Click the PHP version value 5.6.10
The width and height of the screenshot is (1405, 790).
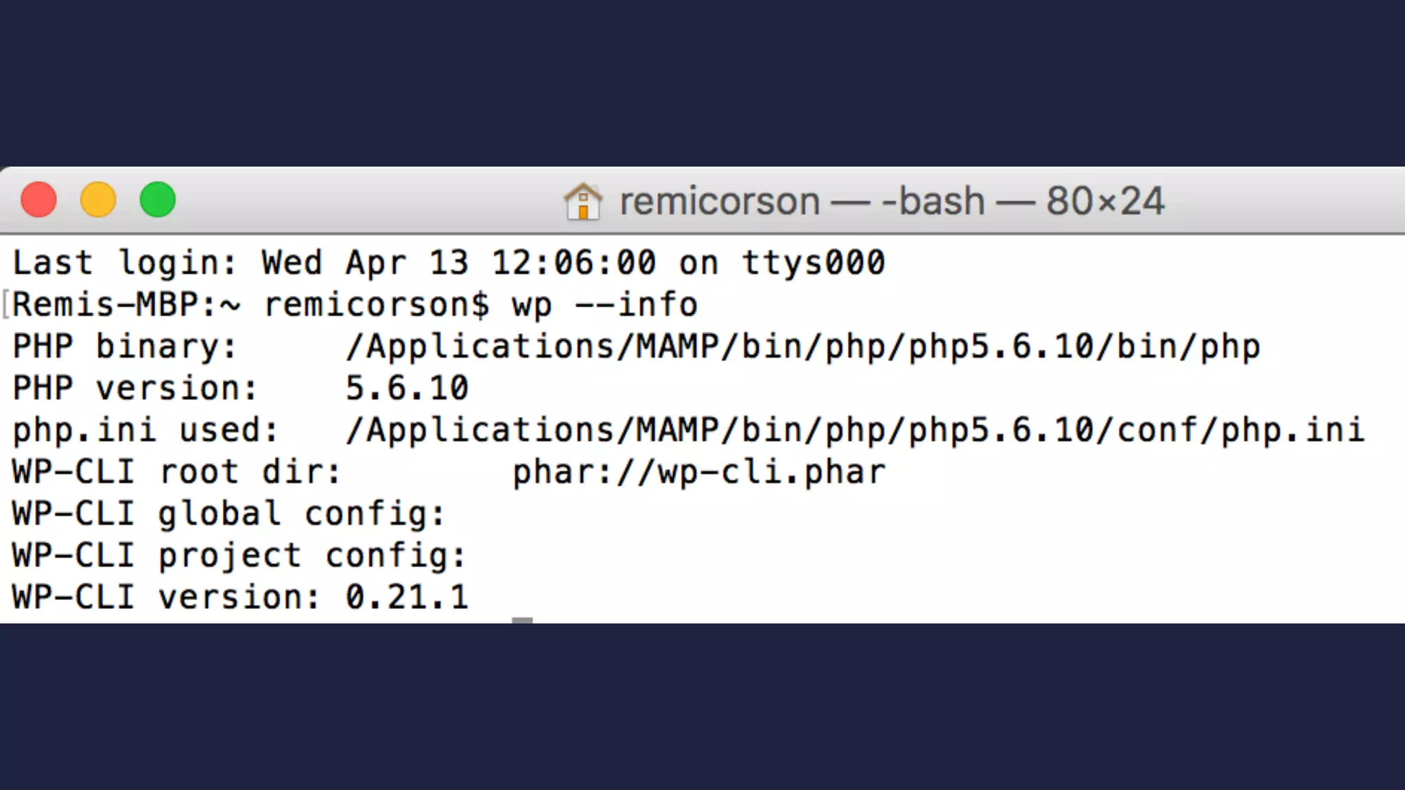(x=407, y=389)
